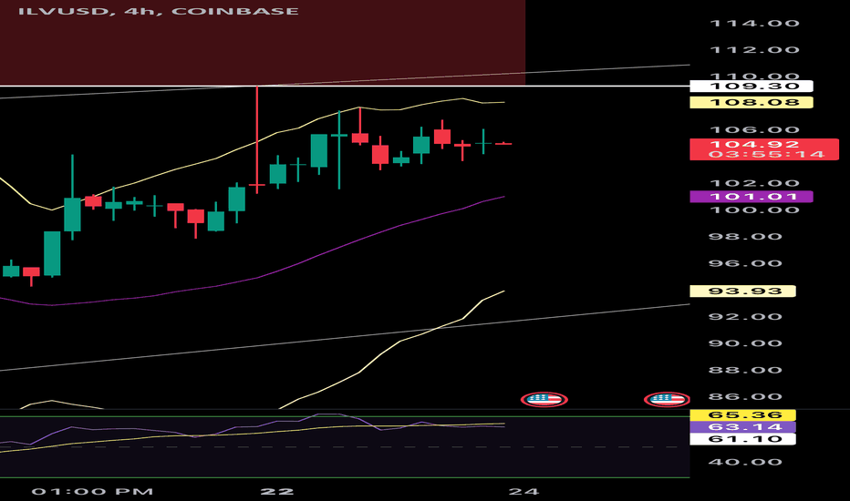This screenshot has height=501, width=850.
Task: Click the 100.00 price axis label
Action: pos(754,210)
